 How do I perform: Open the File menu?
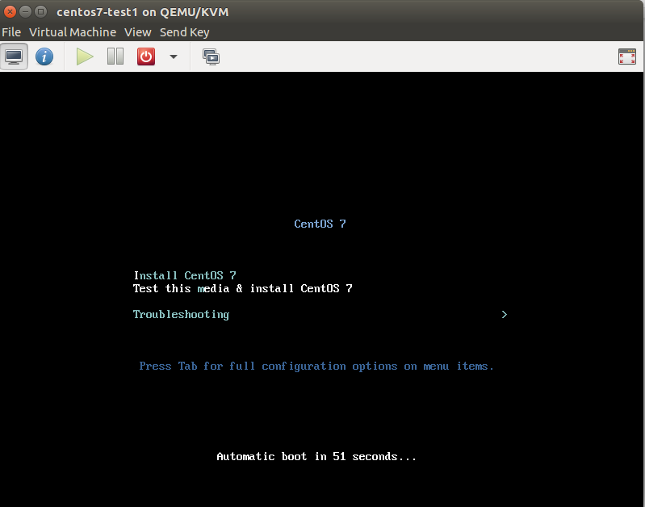(11, 32)
